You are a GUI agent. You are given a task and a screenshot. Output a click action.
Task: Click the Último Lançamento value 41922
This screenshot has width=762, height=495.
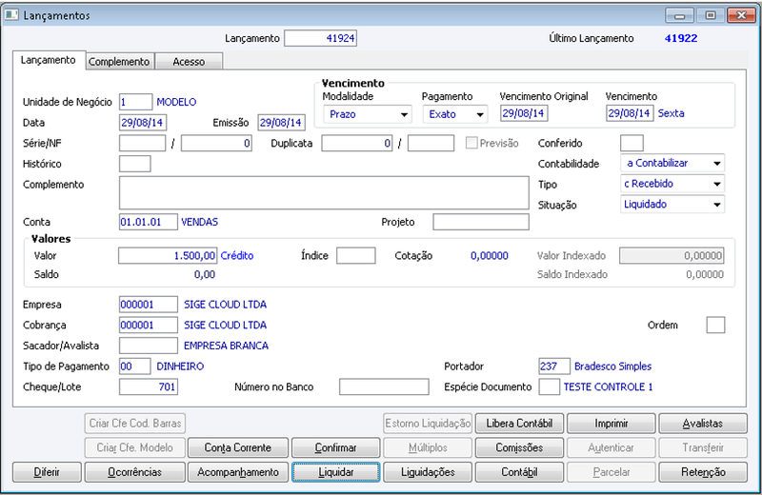pos(681,38)
